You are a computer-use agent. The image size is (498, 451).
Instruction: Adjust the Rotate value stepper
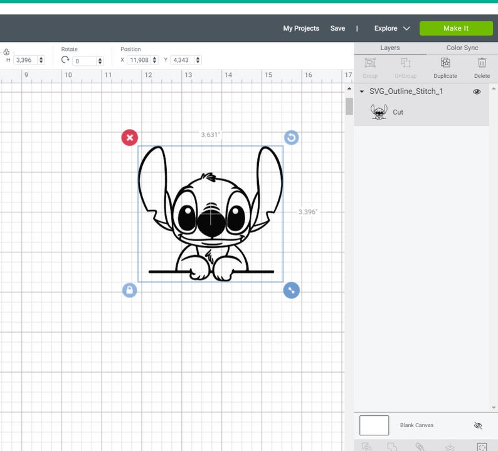(100, 61)
